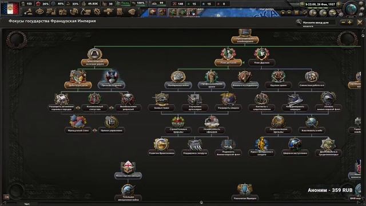This screenshot has width=366, height=206.
Task: Select the 'Патриотические призывы' focus
Action: click(279, 124)
